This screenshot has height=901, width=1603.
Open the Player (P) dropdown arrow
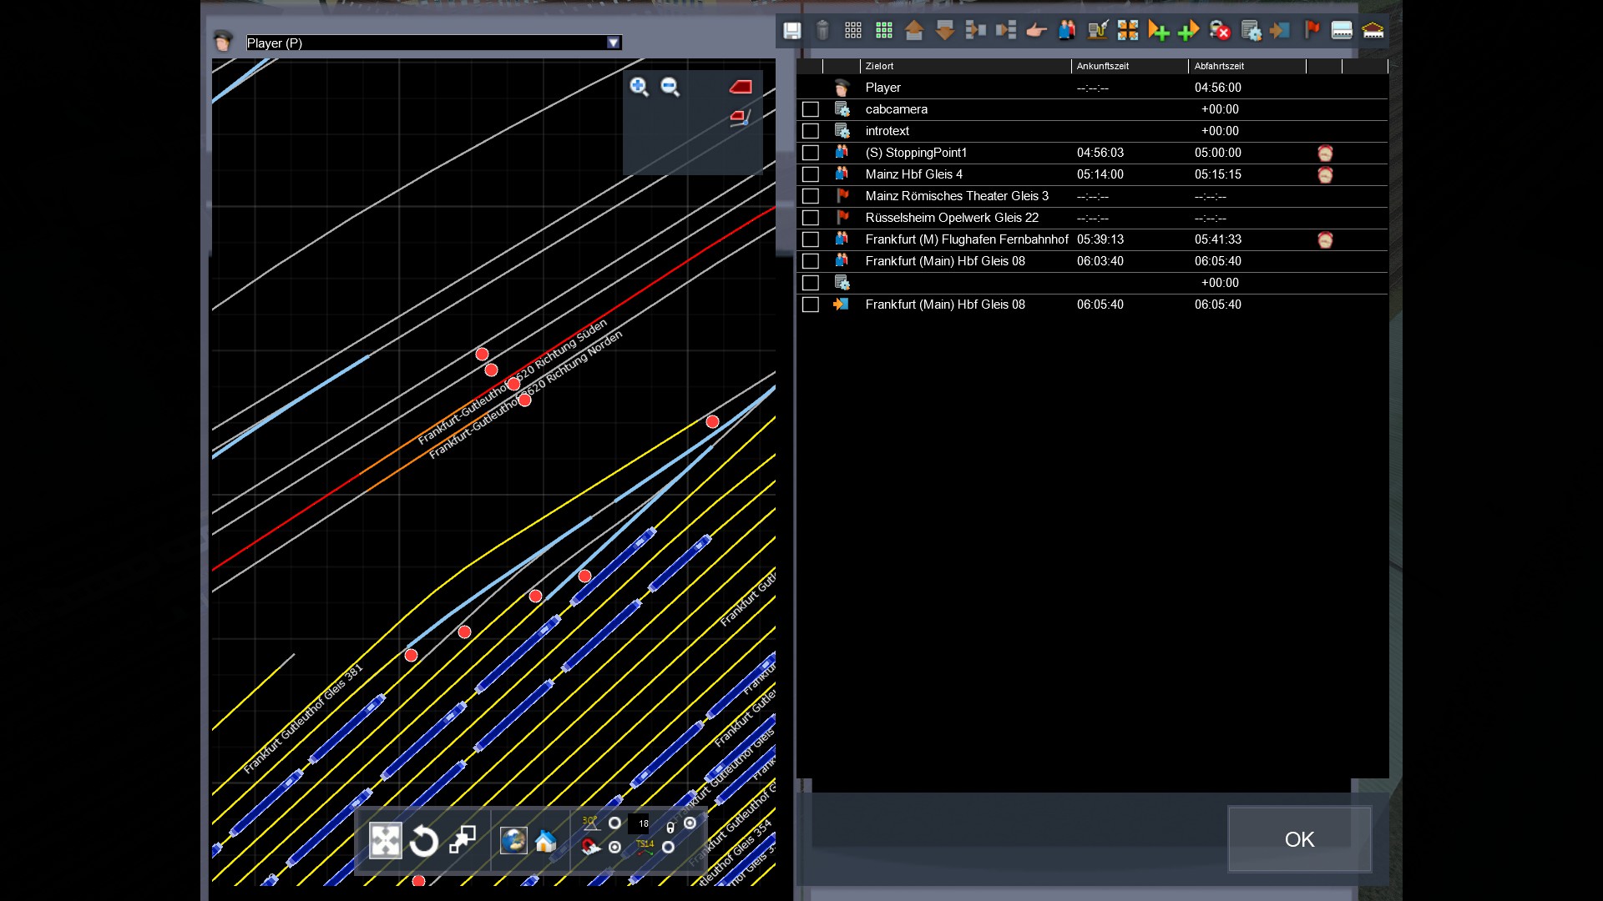click(614, 43)
